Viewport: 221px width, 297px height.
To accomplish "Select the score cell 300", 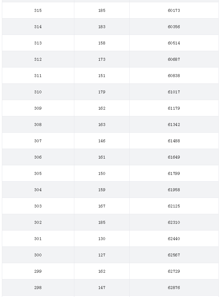I will (38, 255).
